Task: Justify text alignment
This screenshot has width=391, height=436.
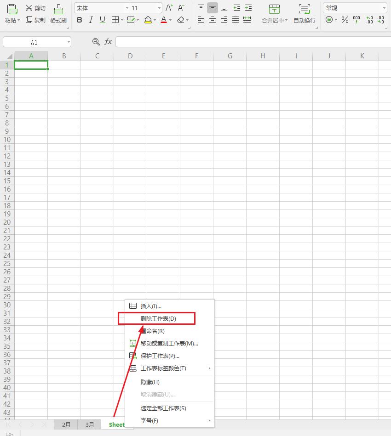Action: (x=236, y=20)
